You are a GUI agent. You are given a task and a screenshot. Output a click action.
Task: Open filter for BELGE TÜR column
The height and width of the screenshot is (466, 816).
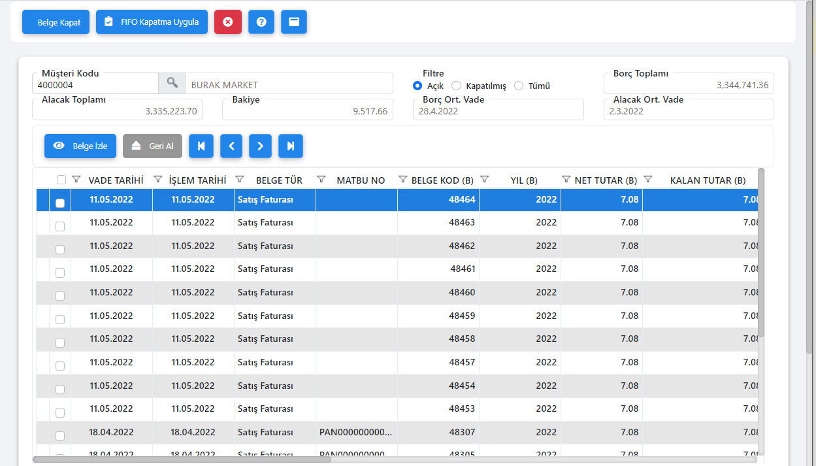point(240,179)
